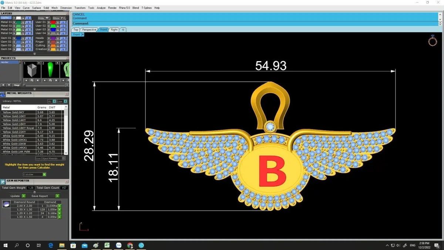Toggle Lights layer on/off switch

coord(28,18)
